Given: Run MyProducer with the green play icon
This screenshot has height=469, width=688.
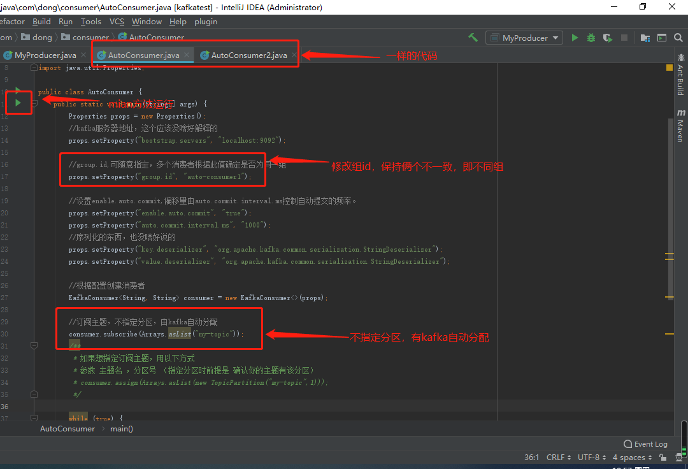Looking at the screenshot, I should point(575,38).
